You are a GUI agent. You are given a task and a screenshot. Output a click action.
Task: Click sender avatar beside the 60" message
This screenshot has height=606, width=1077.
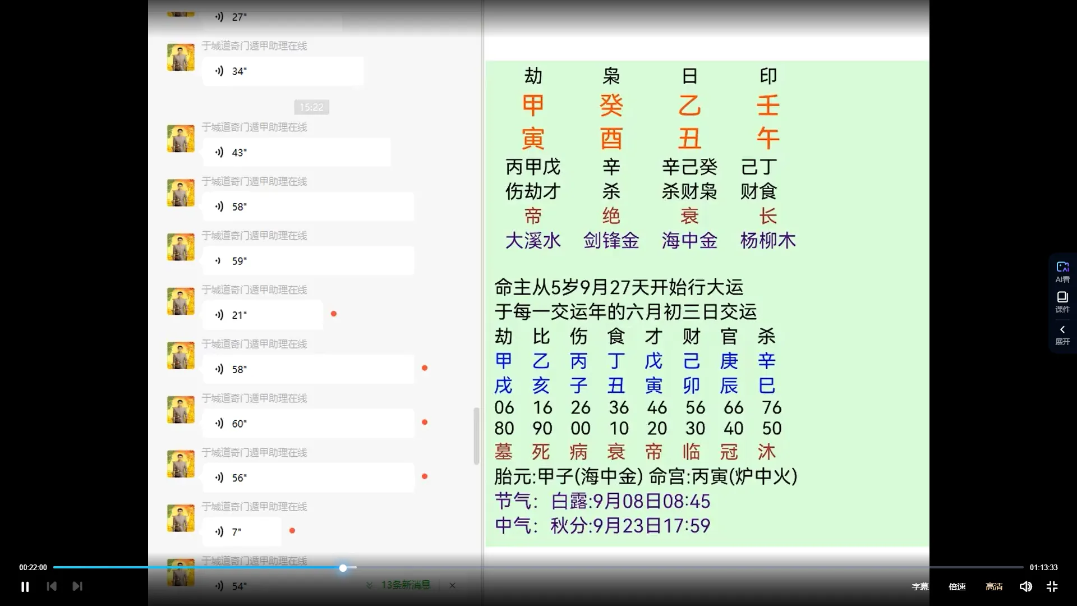(181, 410)
